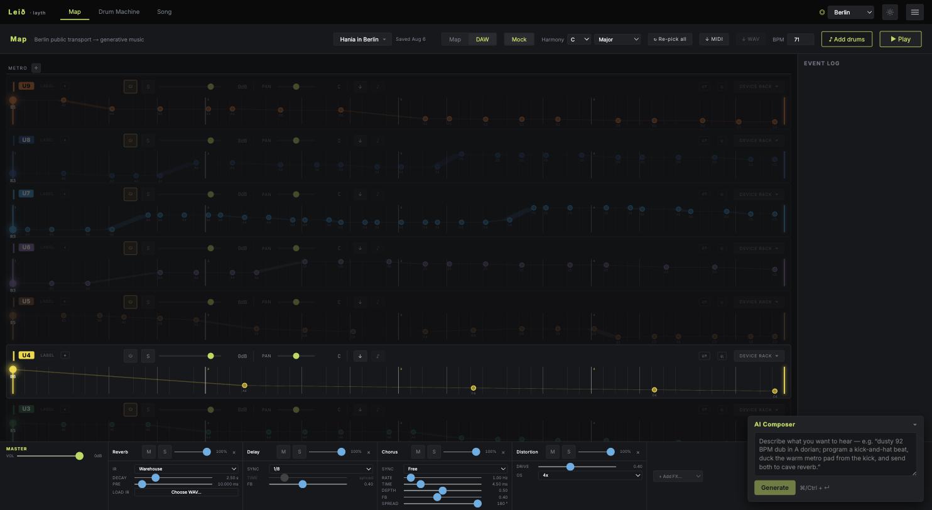Screen dimensions: 932x510
Task: Add a metro line with plus icon
Action: (x=36, y=68)
